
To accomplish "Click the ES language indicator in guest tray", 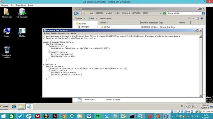I will [x=182, y=106].
